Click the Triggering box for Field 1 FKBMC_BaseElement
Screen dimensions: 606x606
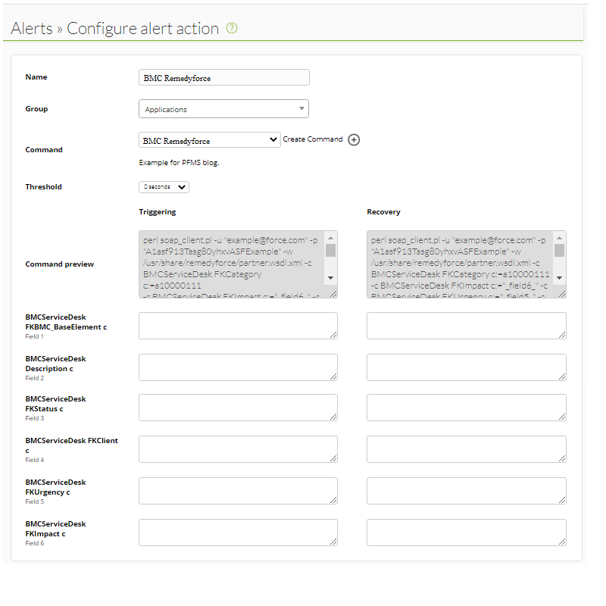(238, 326)
